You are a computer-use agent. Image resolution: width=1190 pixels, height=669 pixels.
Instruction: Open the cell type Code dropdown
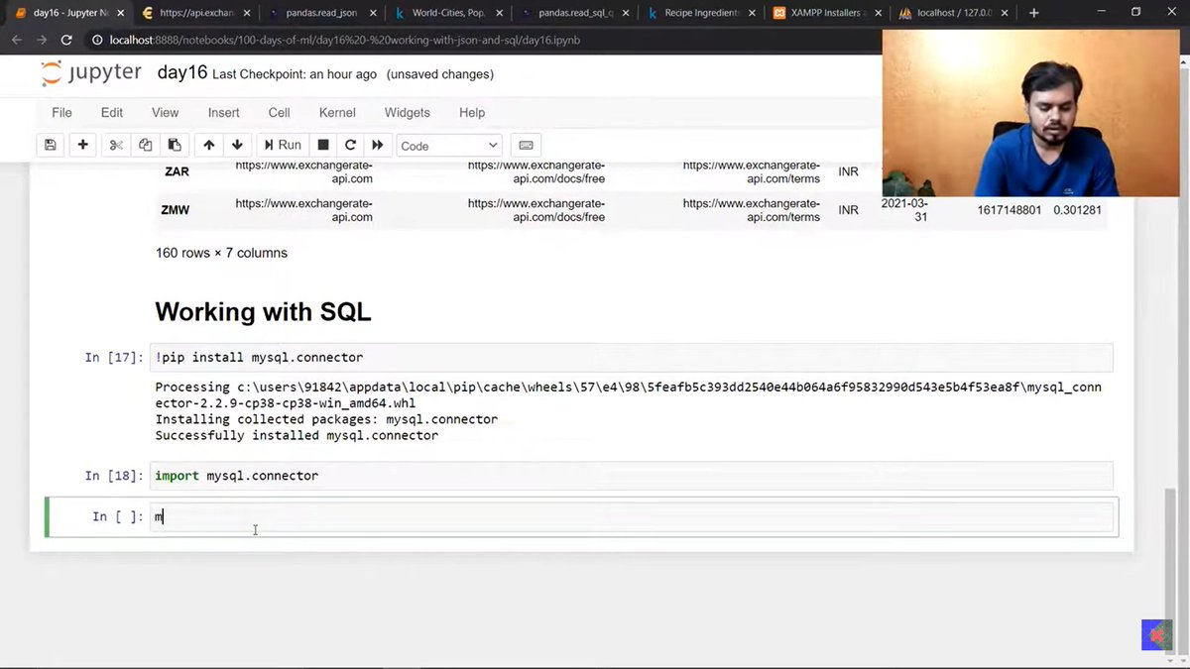(x=449, y=146)
